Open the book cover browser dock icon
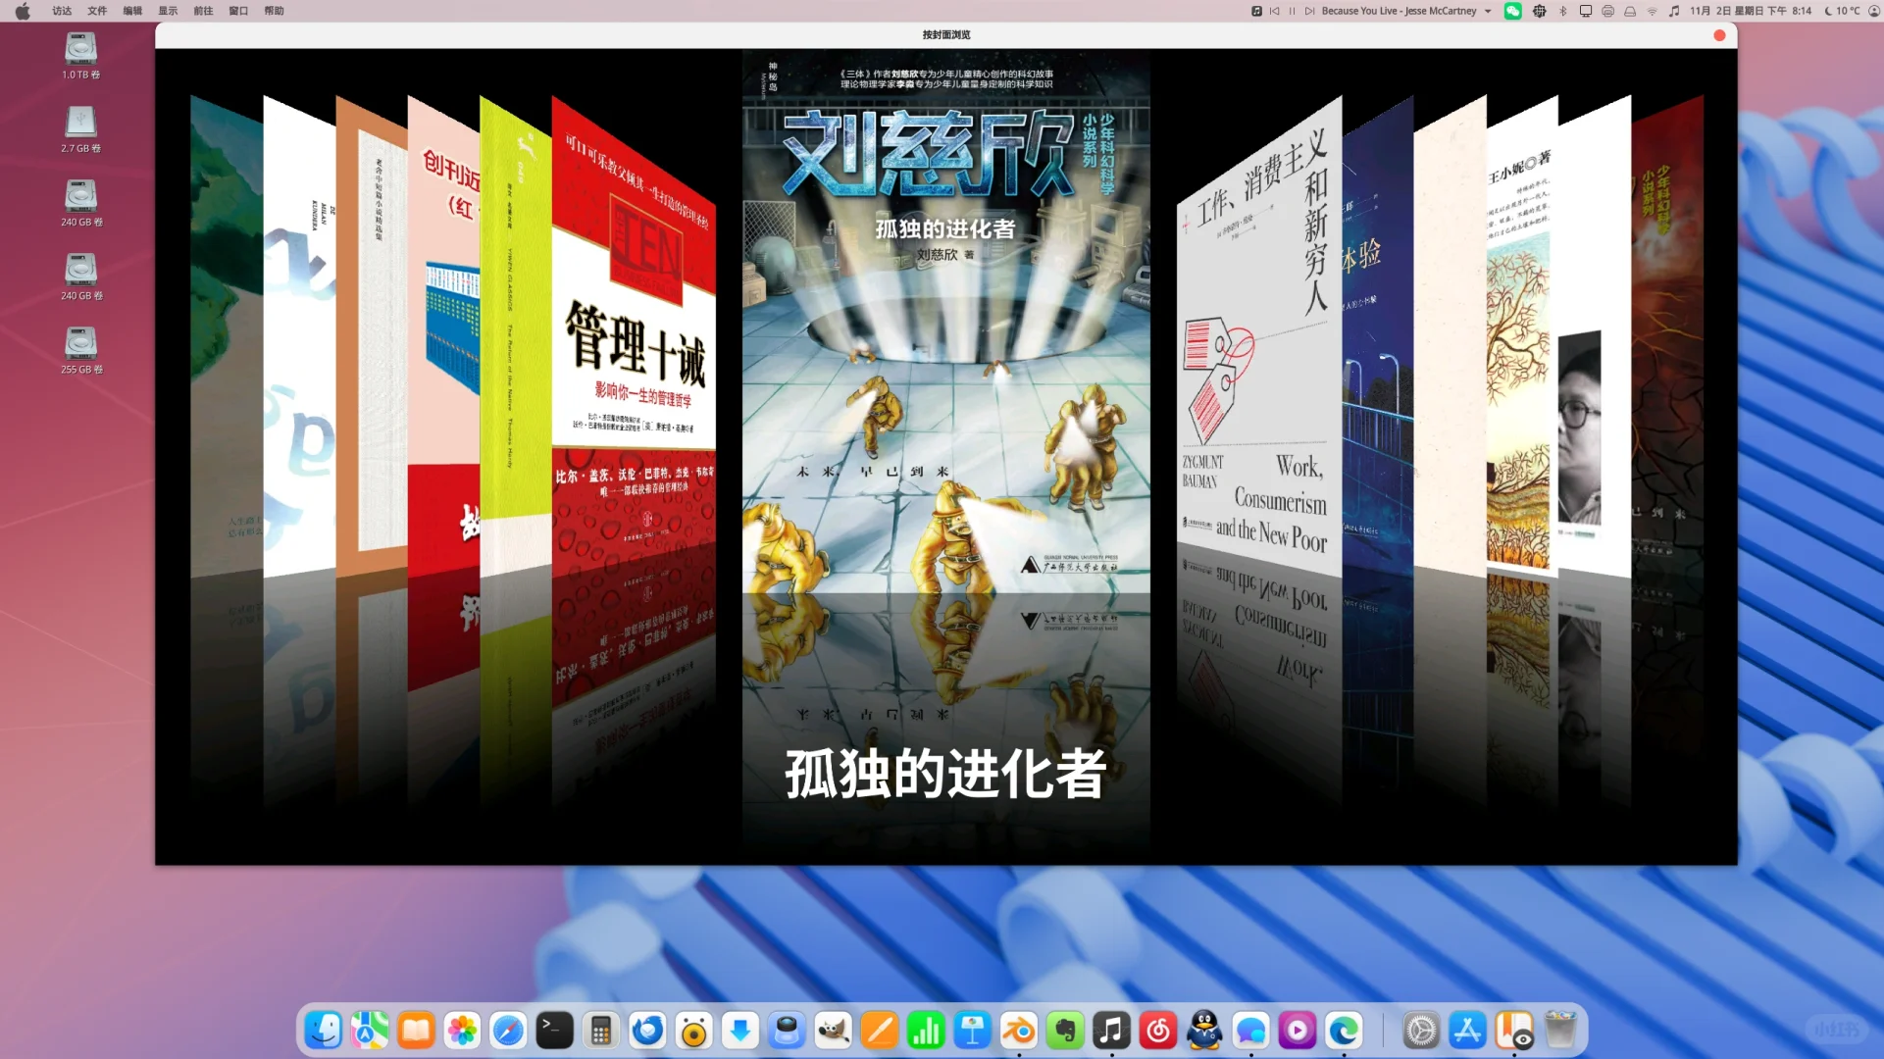 tap(1514, 1031)
